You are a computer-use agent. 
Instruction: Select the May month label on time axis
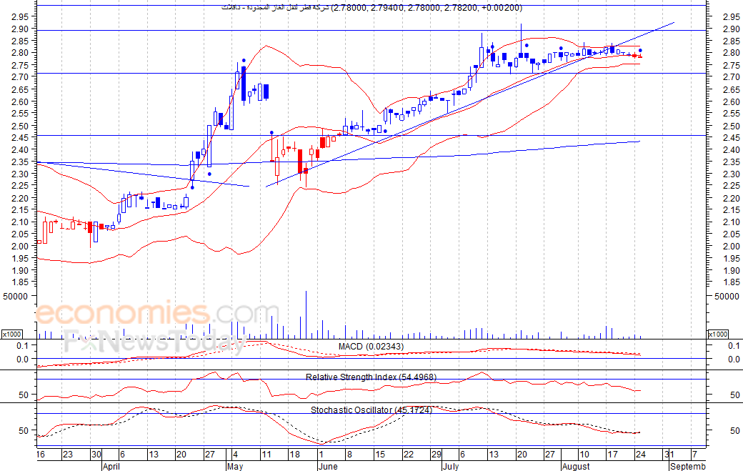236,466
